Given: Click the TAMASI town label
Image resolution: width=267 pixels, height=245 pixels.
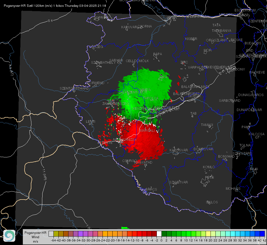Looking at the screenshot, I should click(207, 125).
